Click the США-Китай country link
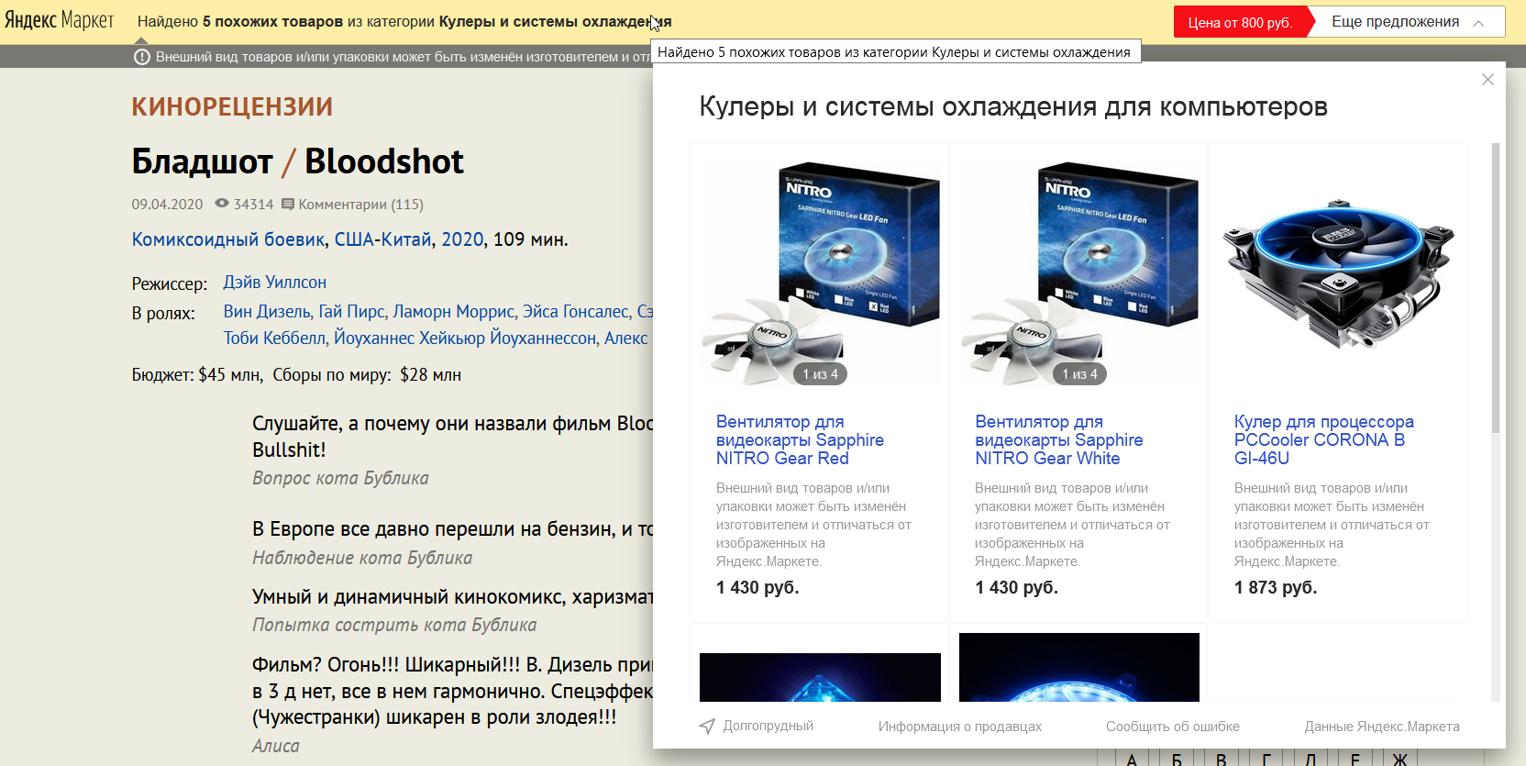The width and height of the screenshot is (1526, 766). click(x=382, y=239)
